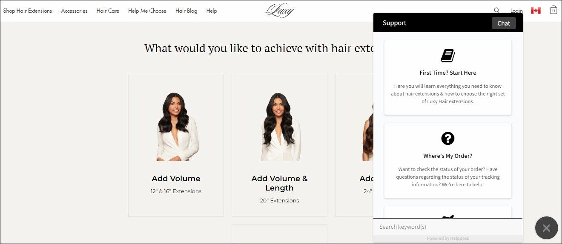Screen dimensions: 562x244
Task: Open the shopping bag cart icon
Action: coord(553,10)
